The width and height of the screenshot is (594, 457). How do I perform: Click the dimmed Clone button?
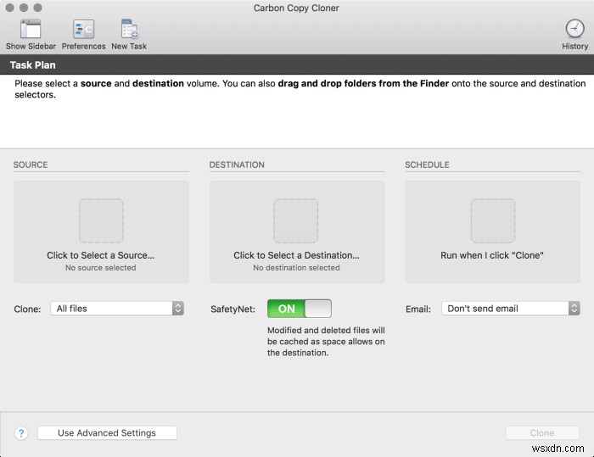tap(542, 432)
